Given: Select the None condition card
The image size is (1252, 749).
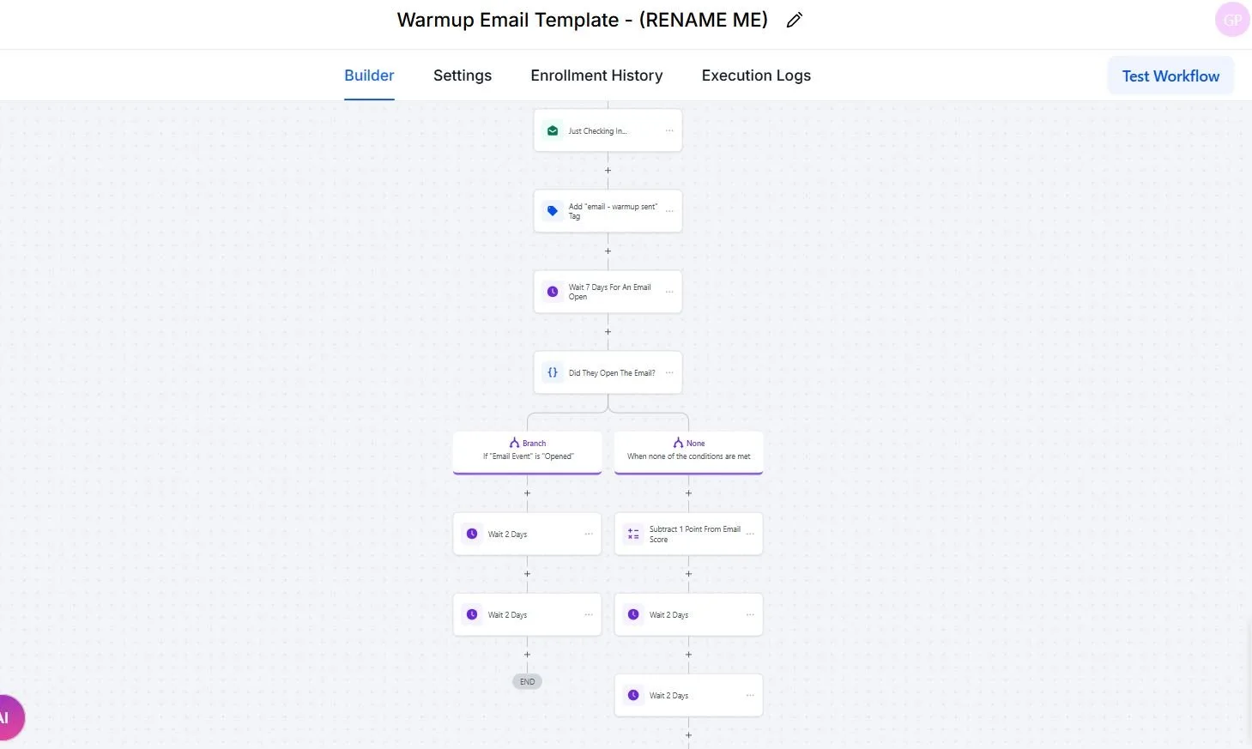Looking at the screenshot, I should pyautogui.click(x=688, y=452).
